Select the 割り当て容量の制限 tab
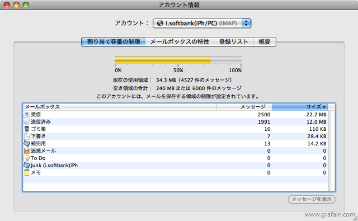The width and height of the screenshot is (358, 221). (x=114, y=42)
